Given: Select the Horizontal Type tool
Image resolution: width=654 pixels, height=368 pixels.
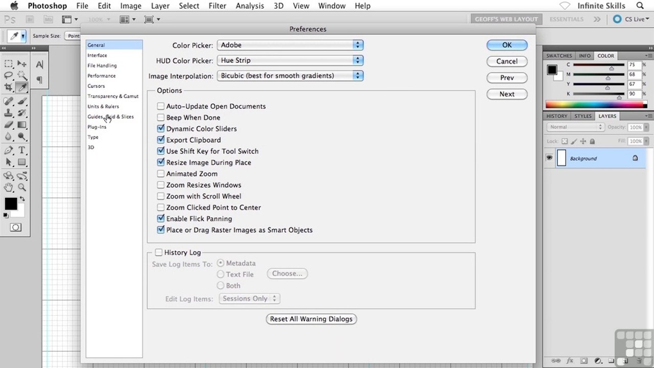Looking at the screenshot, I should pyautogui.click(x=22, y=150).
